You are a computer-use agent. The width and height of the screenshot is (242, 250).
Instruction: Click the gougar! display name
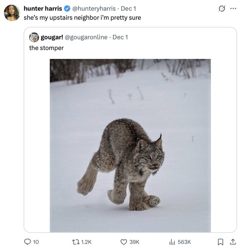[x=52, y=37]
